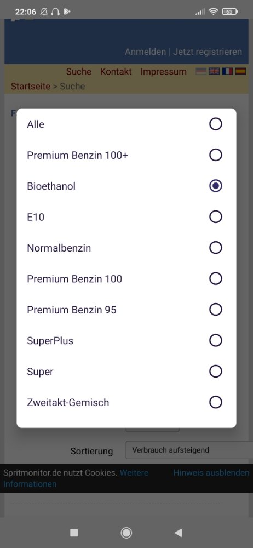Select the French flag language icon

coord(227,71)
